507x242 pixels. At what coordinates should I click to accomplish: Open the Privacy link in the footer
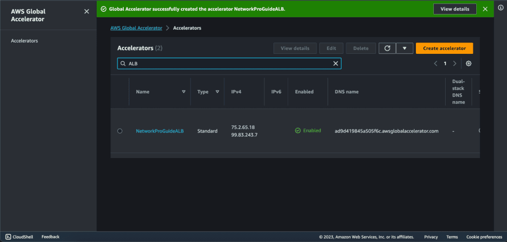(x=431, y=237)
